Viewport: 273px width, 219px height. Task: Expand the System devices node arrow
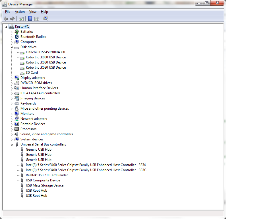click(x=12, y=140)
